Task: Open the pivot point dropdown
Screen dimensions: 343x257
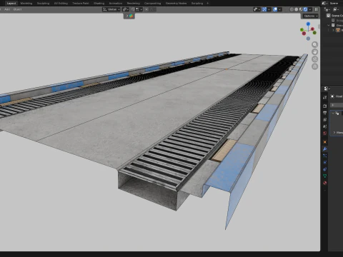Action: coord(126,9)
